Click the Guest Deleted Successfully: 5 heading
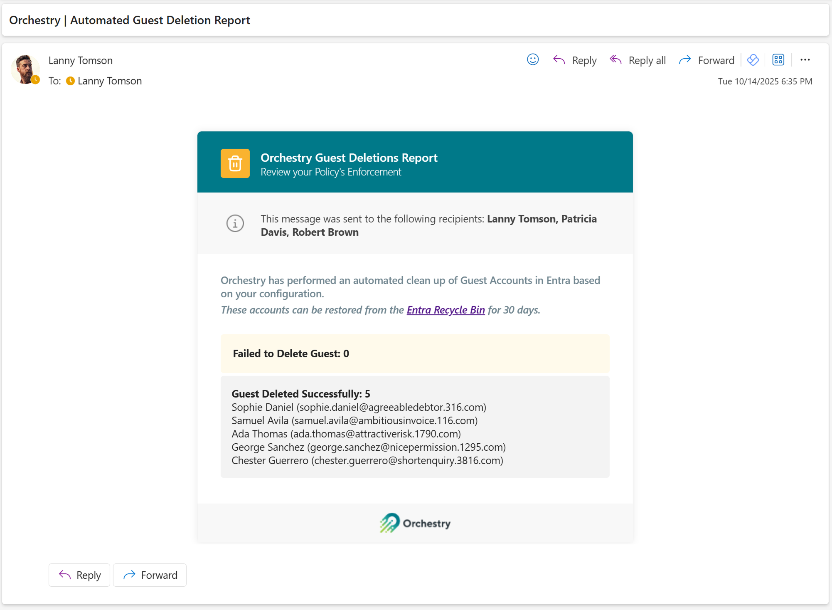The image size is (832, 610). tap(301, 393)
